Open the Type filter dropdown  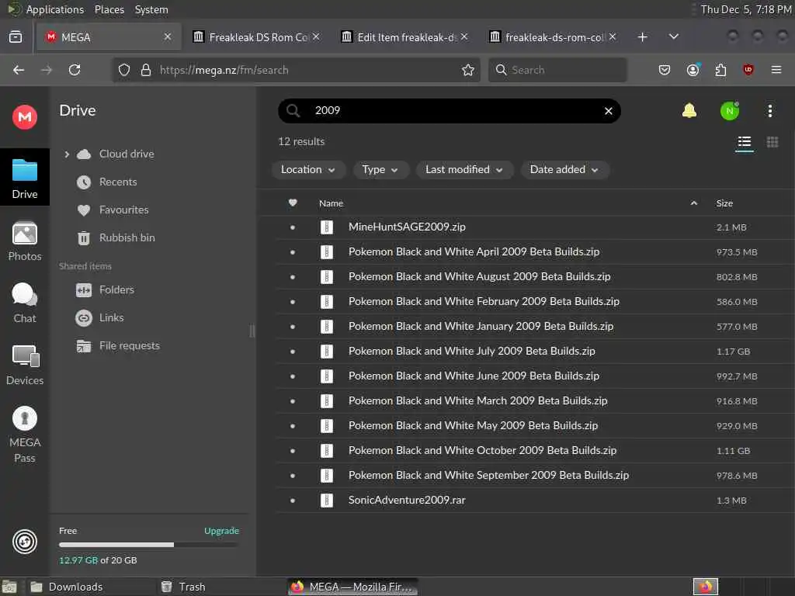click(x=380, y=170)
